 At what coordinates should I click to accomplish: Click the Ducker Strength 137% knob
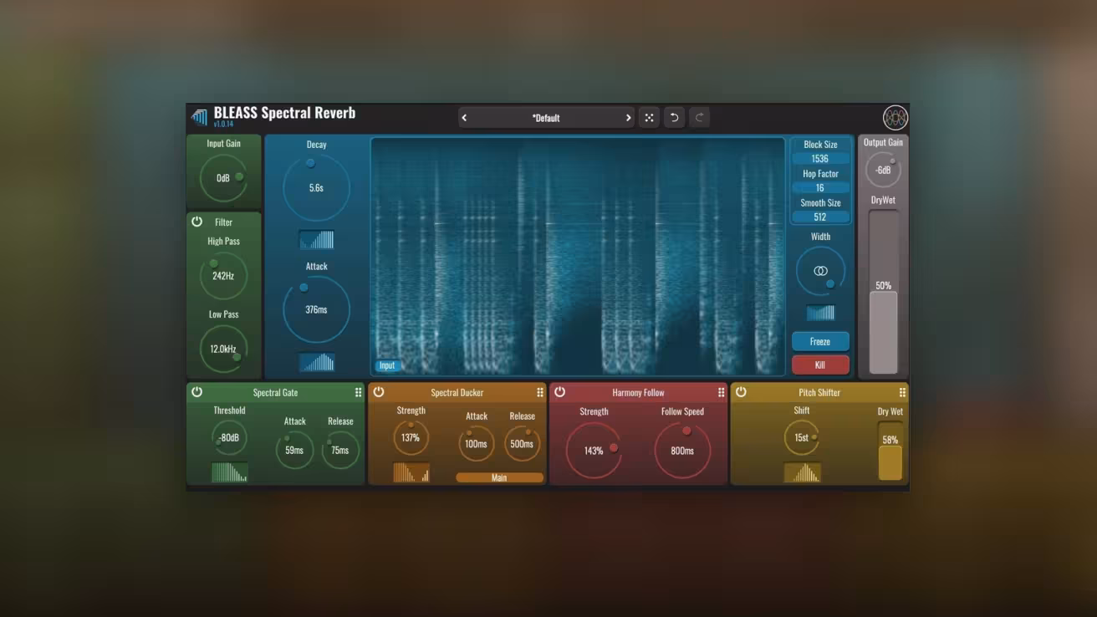tap(411, 438)
